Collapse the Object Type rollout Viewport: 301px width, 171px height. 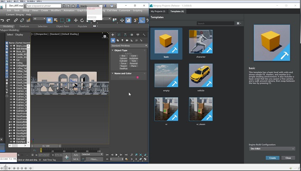(113, 50)
